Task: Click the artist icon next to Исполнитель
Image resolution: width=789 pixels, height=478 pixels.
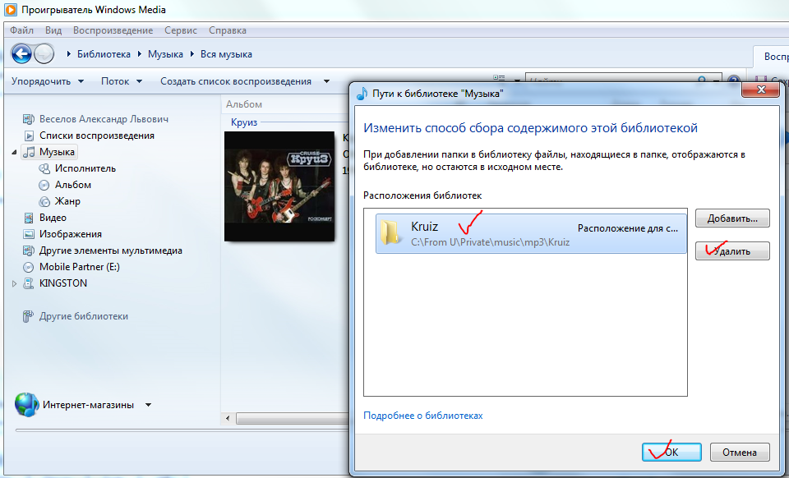Action: pos(44,168)
